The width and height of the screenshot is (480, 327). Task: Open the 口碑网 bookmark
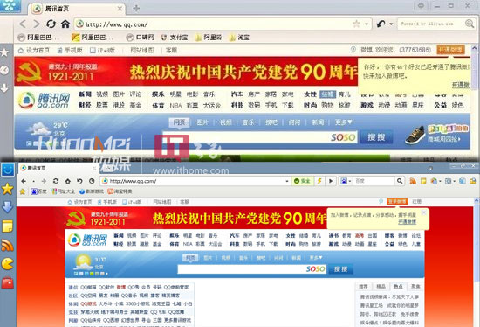(x=141, y=38)
